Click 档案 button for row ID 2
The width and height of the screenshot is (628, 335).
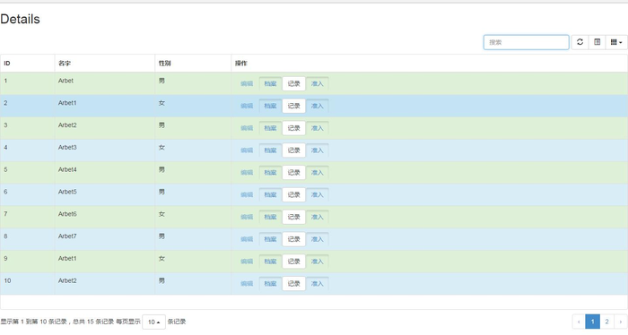[270, 106]
